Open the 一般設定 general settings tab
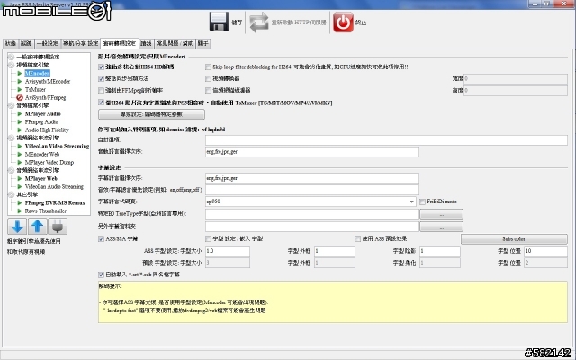Screen dimensions: 576x360 click(48, 43)
